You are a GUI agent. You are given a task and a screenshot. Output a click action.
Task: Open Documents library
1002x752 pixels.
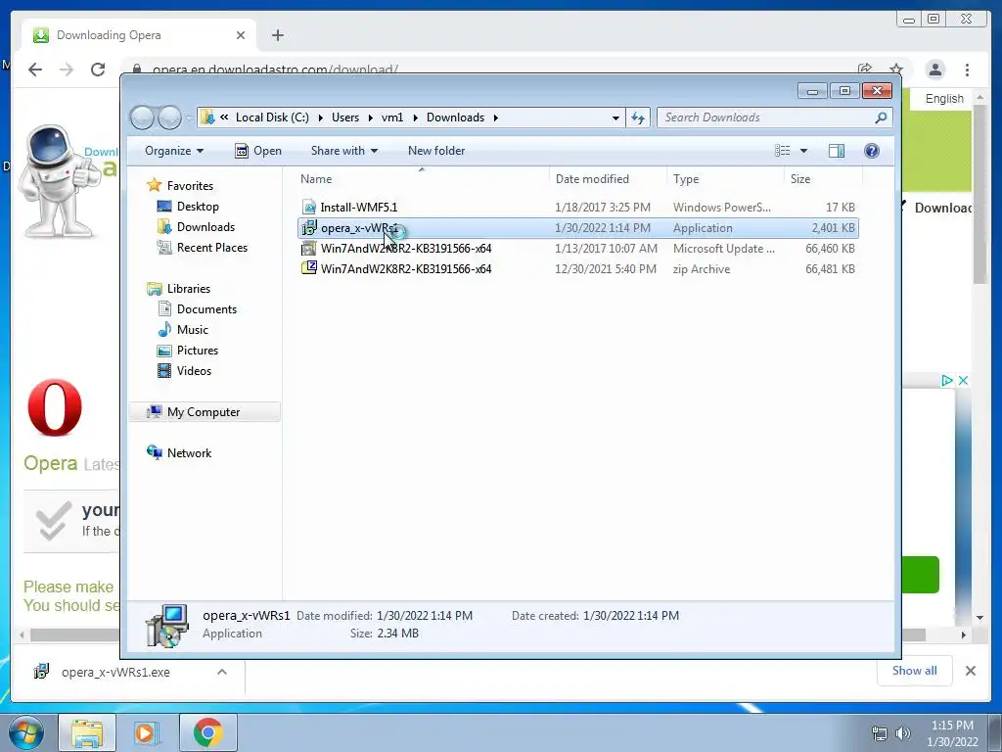[x=206, y=309]
